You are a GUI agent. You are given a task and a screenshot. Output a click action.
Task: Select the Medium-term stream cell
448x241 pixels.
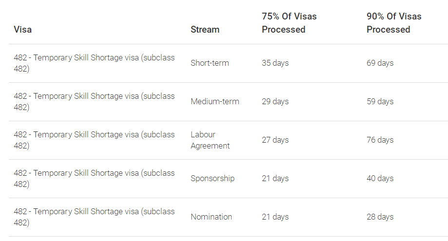[x=215, y=102]
